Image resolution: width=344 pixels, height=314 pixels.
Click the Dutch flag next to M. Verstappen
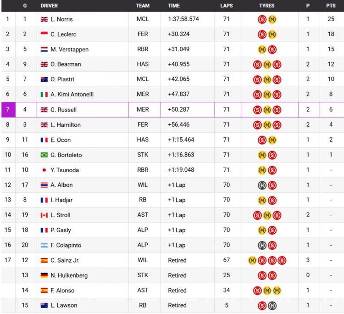point(44,49)
